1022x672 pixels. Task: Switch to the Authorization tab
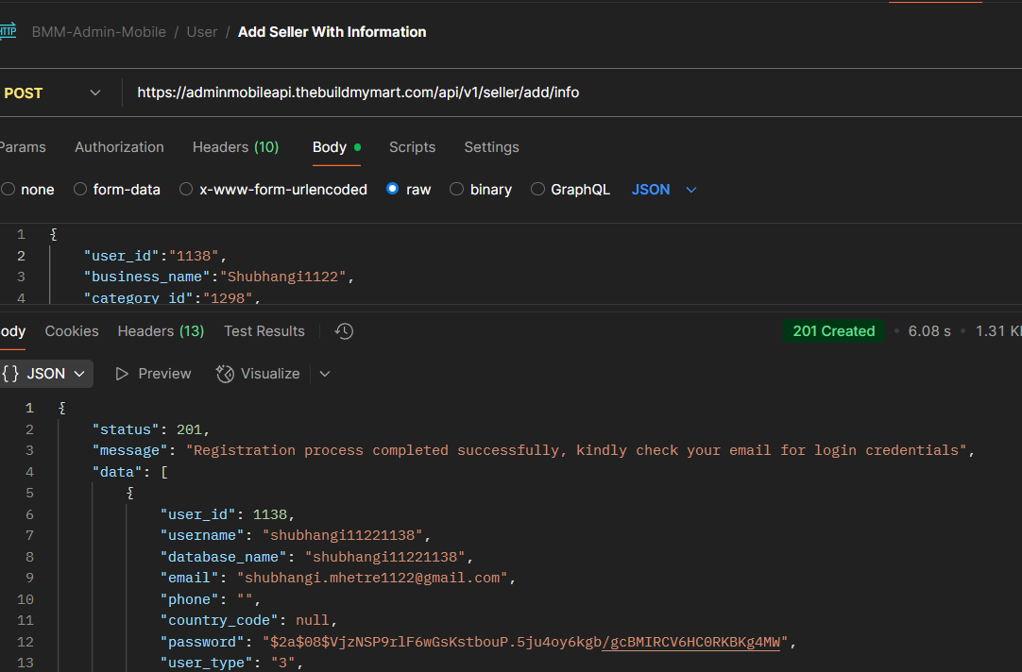(119, 147)
